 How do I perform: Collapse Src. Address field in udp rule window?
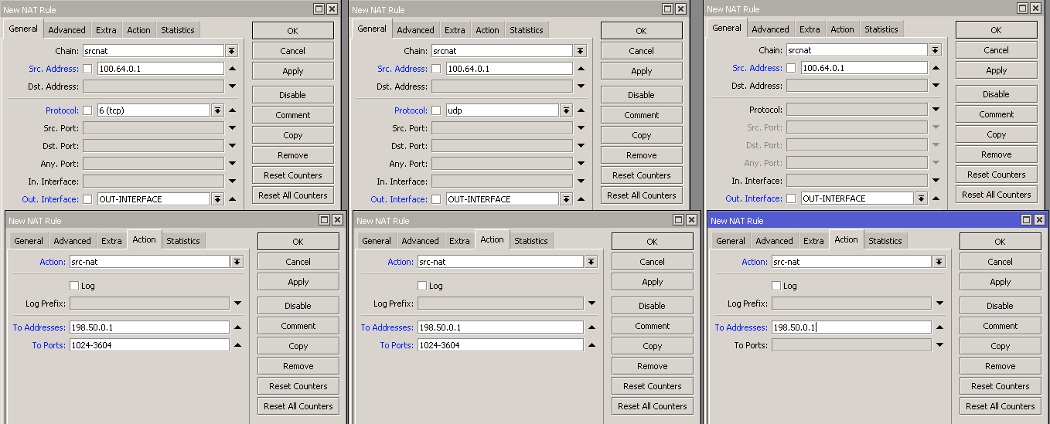click(x=581, y=69)
